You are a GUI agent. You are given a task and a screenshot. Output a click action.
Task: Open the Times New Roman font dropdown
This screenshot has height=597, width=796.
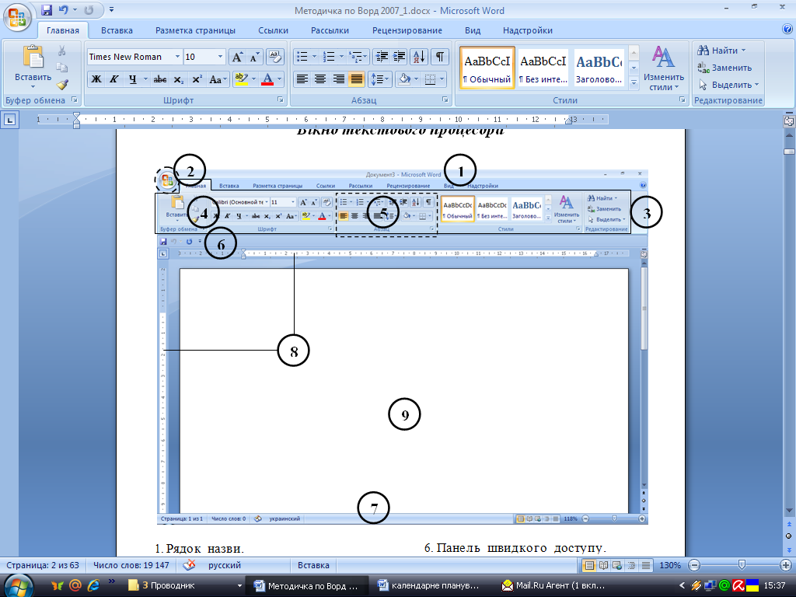[x=178, y=57]
